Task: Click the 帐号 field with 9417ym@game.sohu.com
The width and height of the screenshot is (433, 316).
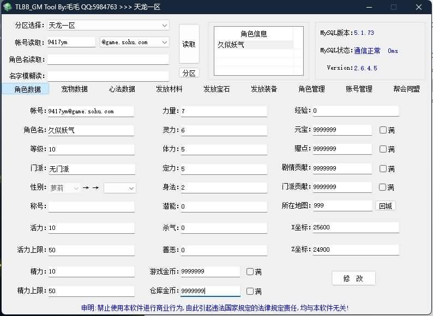Action: click(x=91, y=112)
